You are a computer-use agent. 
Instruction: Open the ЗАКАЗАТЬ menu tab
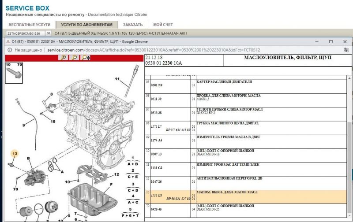[133, 25]
